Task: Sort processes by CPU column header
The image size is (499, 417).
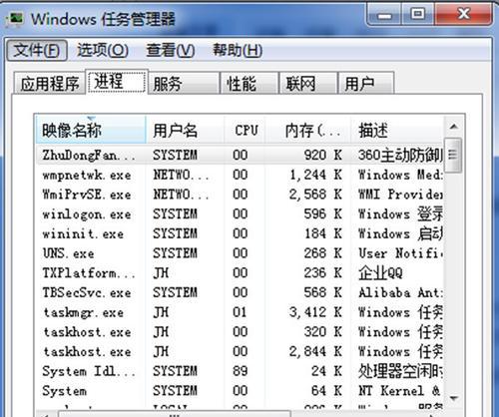Action: [246, 130]
